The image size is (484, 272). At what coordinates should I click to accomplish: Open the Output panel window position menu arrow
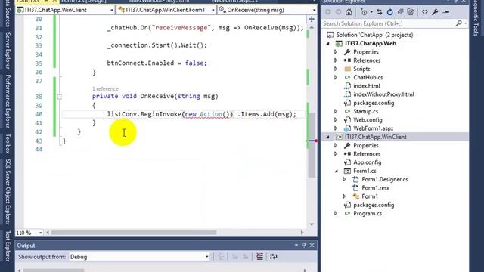[x=296, y=245]
